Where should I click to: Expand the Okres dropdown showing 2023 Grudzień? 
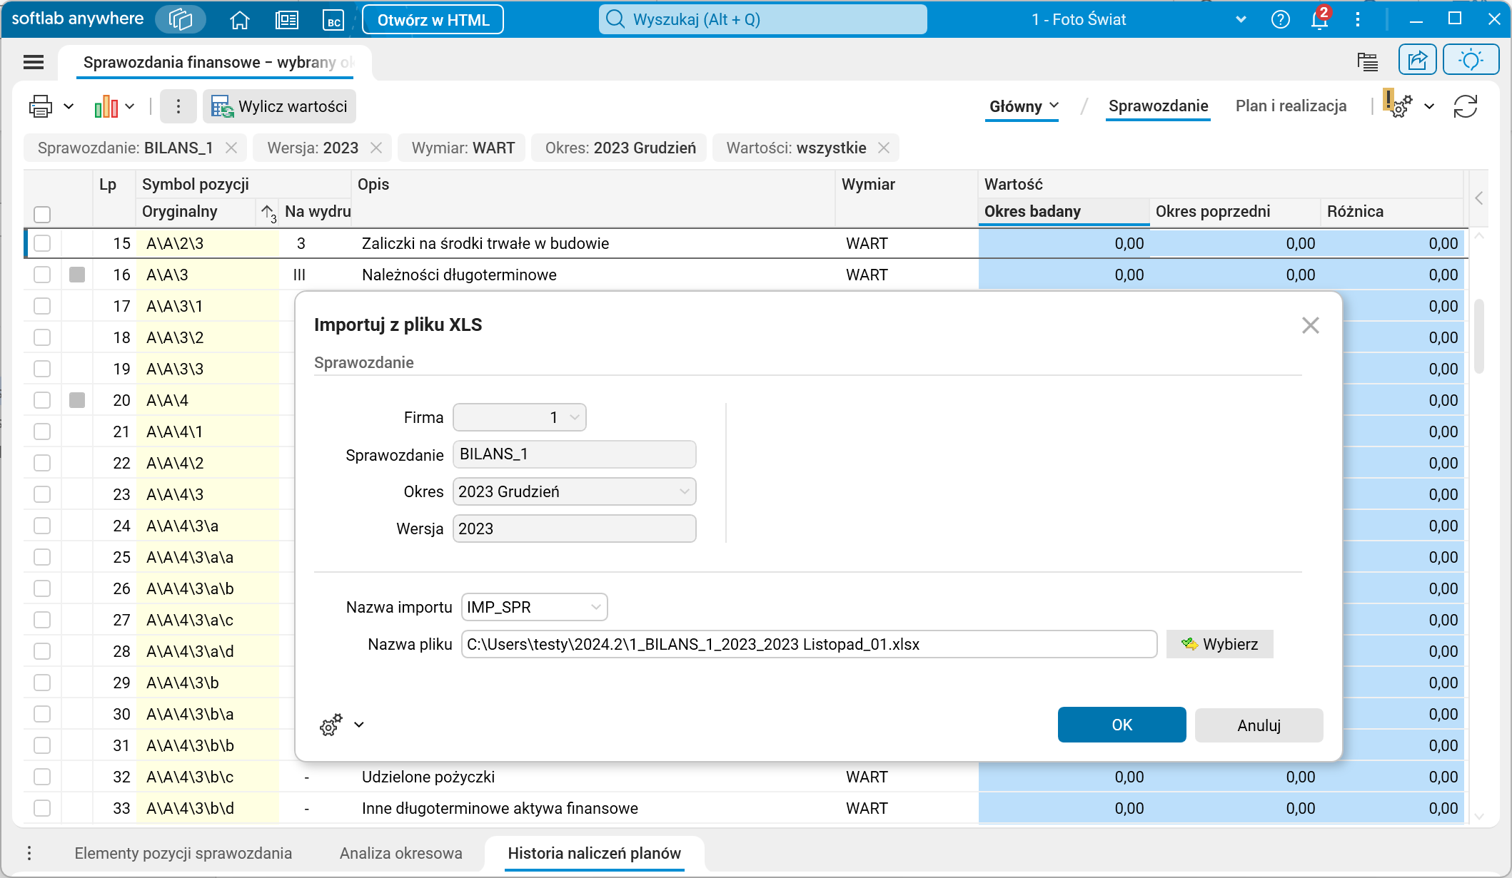[684, 491]
